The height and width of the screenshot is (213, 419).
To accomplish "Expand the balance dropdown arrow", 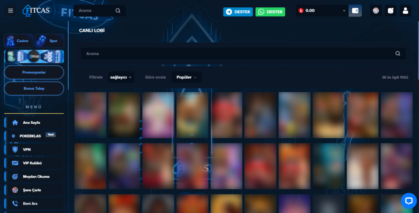I will coord(344,11).
